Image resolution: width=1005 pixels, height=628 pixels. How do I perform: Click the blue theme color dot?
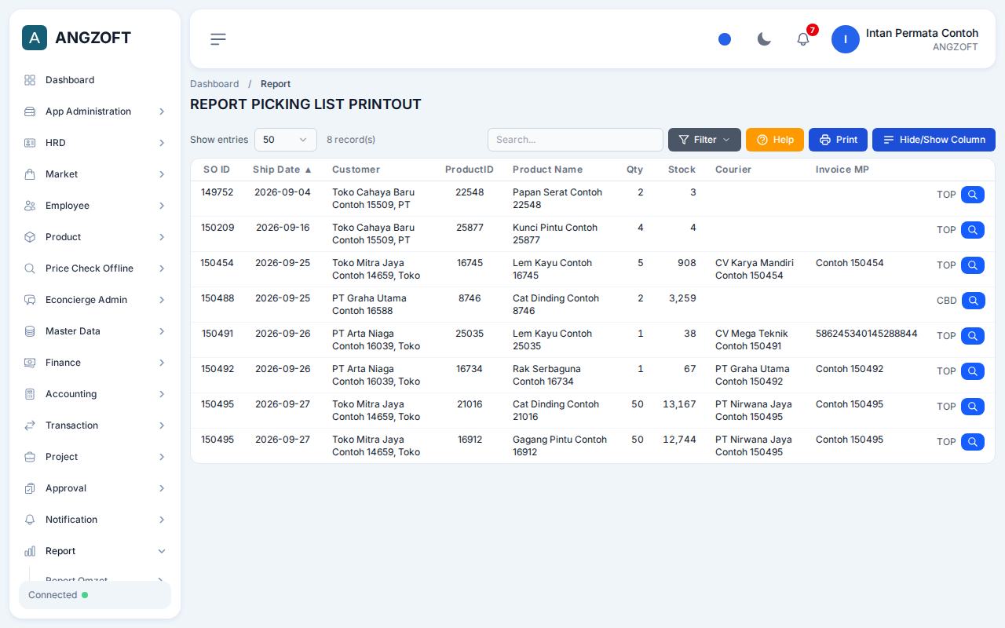click(x=725, y=39)
